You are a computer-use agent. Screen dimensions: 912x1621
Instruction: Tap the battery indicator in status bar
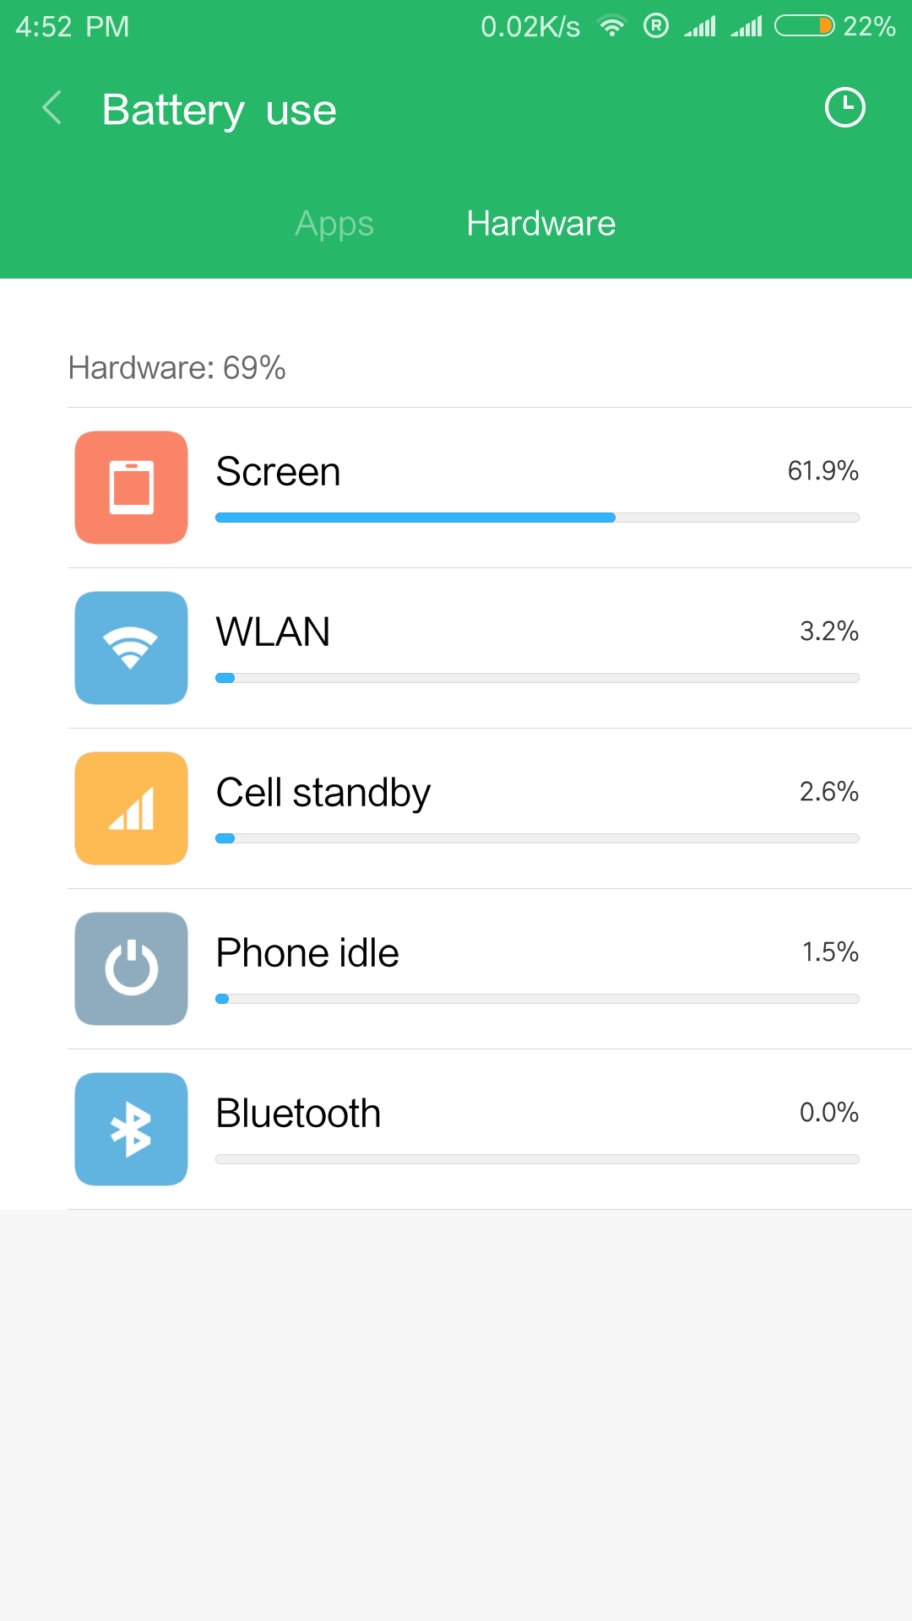click(x=804, y=26)
